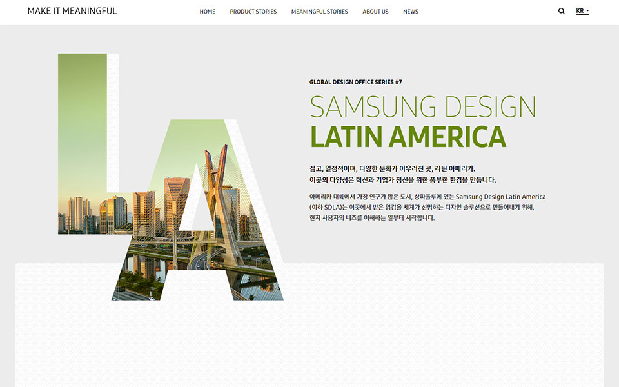Viewport: 619px width, 387px height.
Task: Click the MAKE IT MEANINGFUL logo
Action: click(x=72, y=11)
